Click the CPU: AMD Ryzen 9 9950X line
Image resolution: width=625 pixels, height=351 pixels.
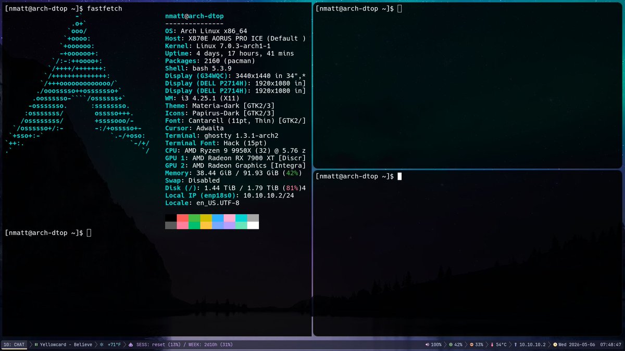point(235,150)
